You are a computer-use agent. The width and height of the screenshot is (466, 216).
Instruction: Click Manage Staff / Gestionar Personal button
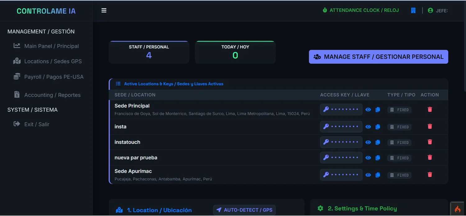pos(378,57)
